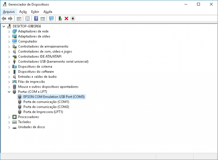Click the Computador monitor icon

click(x=15, y=42)
